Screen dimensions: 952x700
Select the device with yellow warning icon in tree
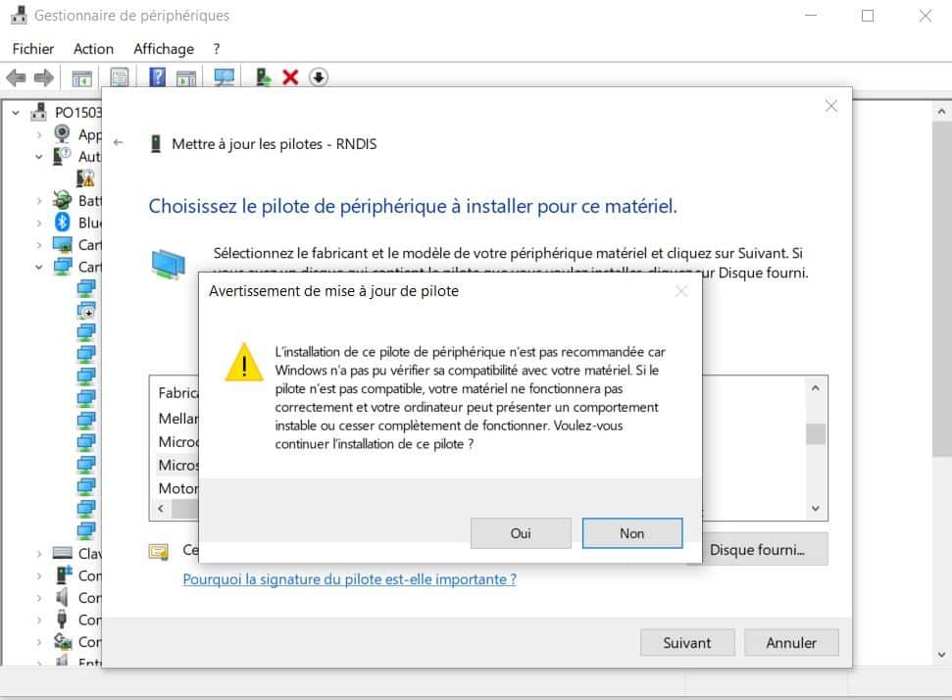coord(85,177)
